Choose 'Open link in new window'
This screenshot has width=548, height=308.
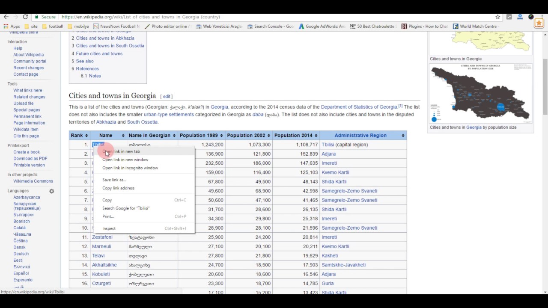tap(144, 160)
